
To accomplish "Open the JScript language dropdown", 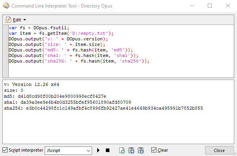I will (68, 150).
